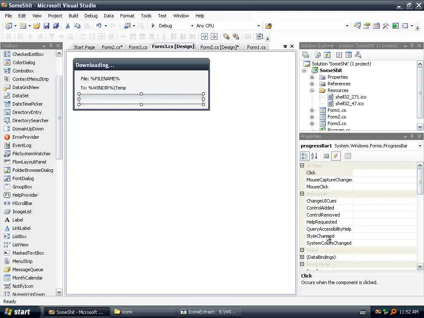Switch to the Form1.cs tab
Viewport: 424px width, 318px height.
tap(256, 47)
